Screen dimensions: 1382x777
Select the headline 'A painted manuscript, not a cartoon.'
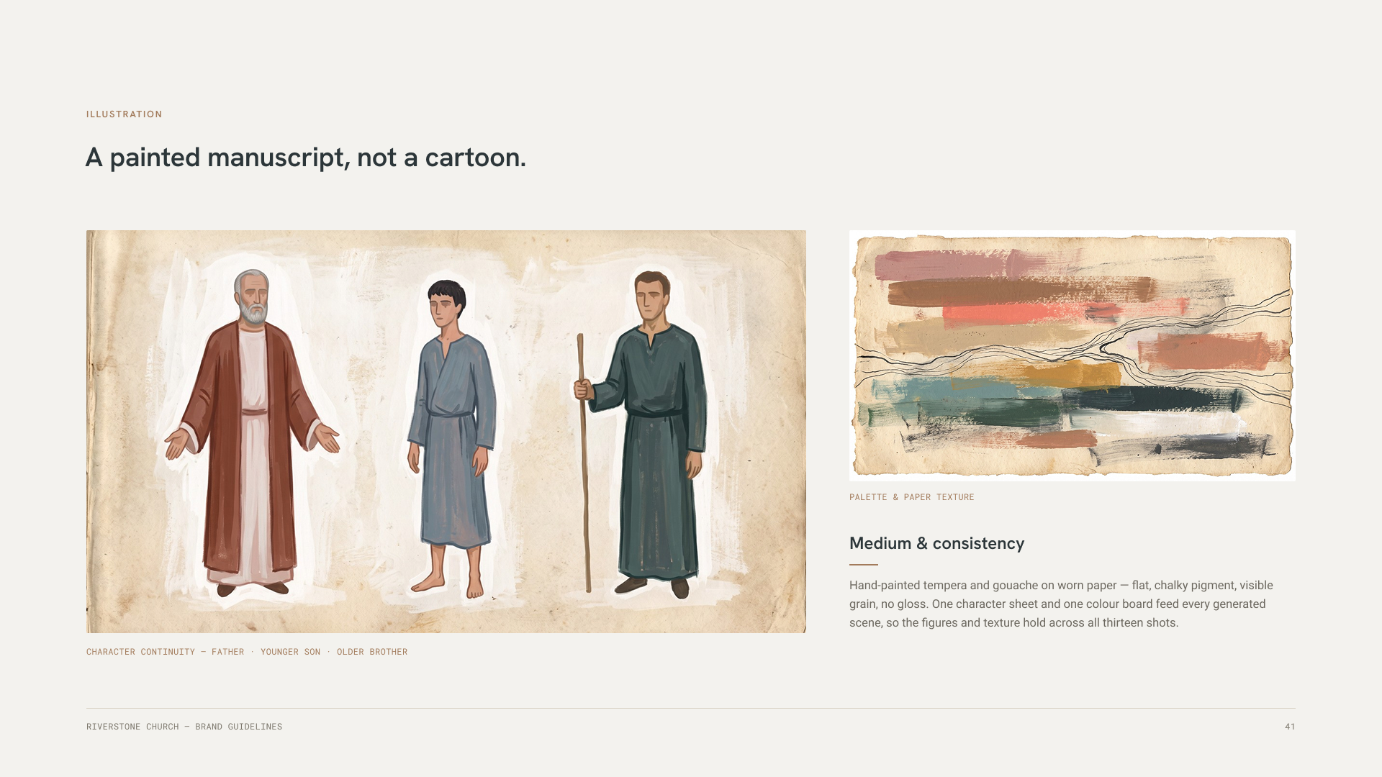(306, 158)
